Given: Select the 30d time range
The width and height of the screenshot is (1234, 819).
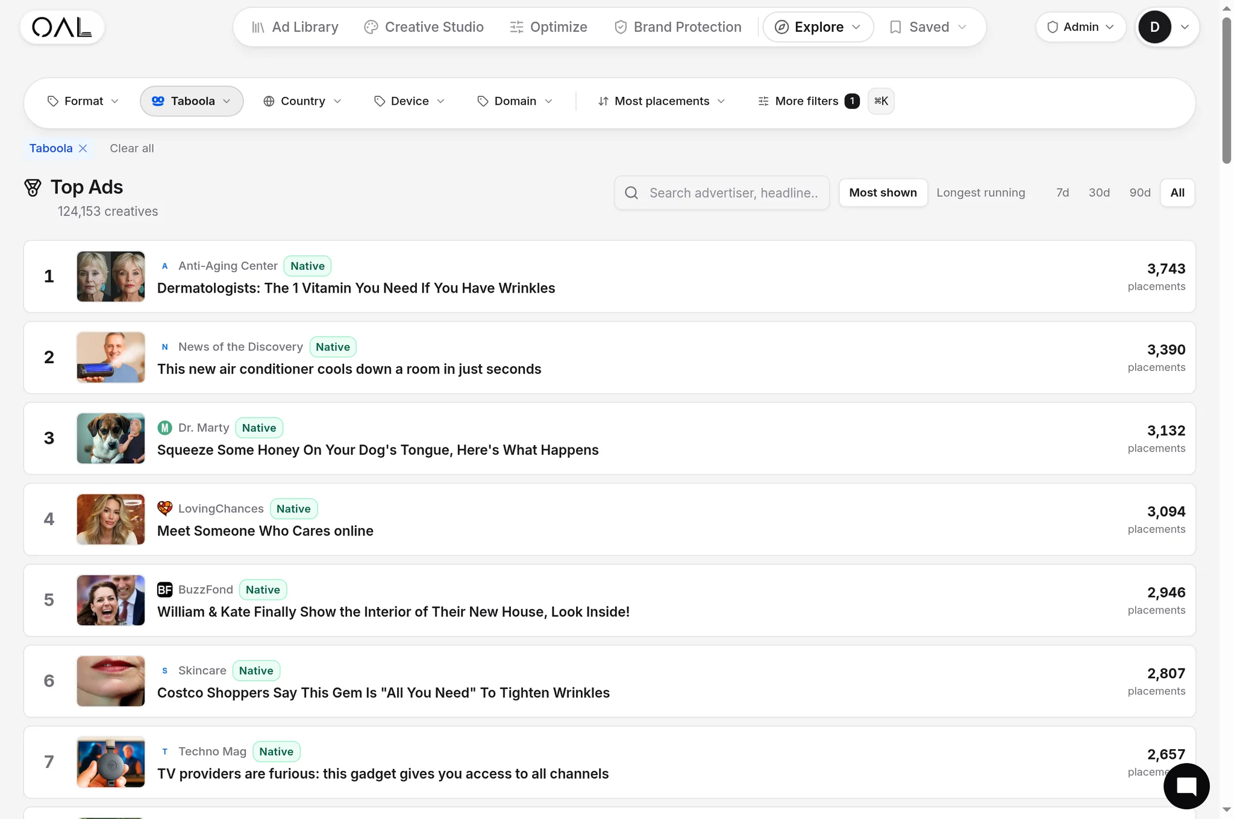Looking at the screenshot, I should (1099, 193).
